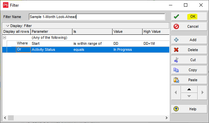Click the P6 application logo icon
209x123 pixels.
pyautogui.click(x=6, y=5)
